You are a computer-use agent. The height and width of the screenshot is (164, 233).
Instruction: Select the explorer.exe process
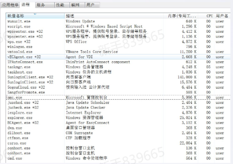tap(118, 118)
